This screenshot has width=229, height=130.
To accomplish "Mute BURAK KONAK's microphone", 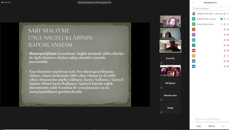I will (x=225, y=19).
